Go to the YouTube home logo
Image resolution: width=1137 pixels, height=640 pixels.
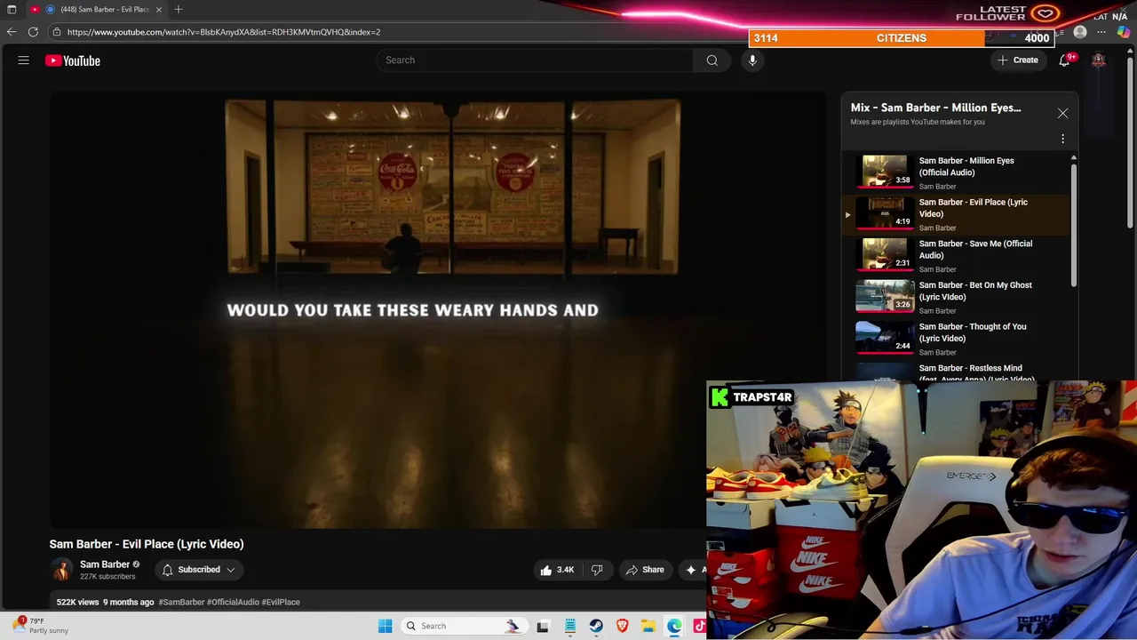[x=73, y=60]
